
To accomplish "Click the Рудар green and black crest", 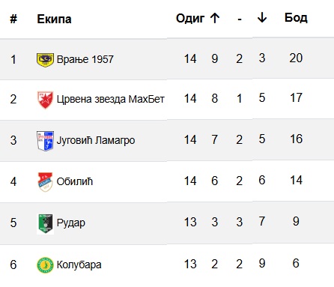I will [x=45, y=223].
